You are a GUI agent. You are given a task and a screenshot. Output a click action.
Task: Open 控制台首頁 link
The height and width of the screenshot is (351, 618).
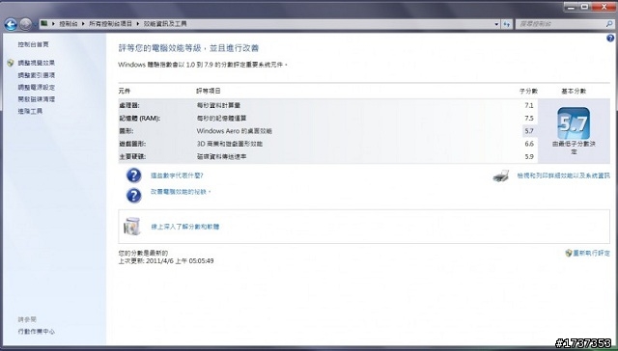click(33, 45)
